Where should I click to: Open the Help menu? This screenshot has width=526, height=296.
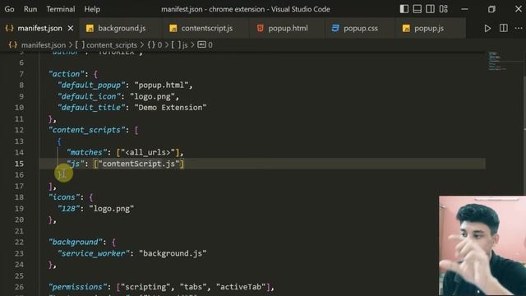92,9
